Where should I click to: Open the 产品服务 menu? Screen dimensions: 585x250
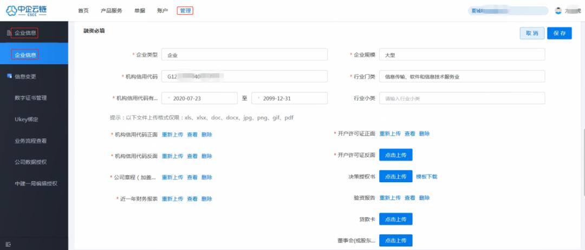point(111,11)
